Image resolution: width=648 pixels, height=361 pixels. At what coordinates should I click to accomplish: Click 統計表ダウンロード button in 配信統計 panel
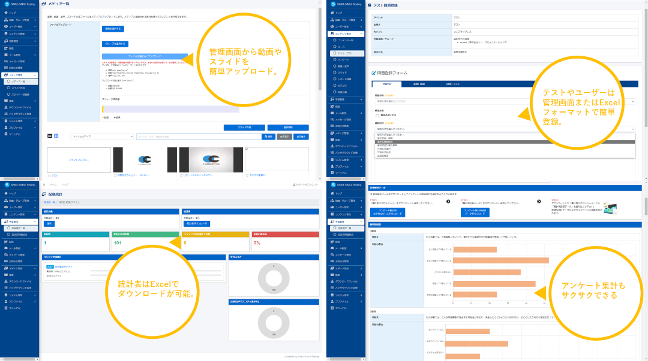coord(197,224)
